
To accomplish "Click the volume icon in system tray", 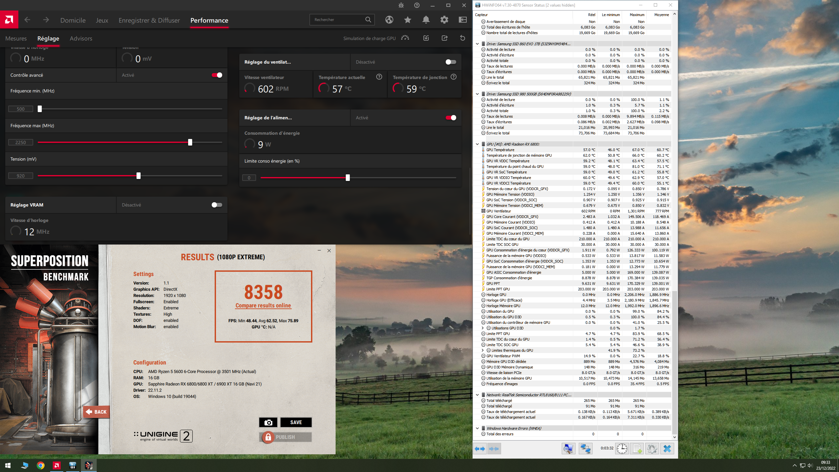I will (x=810, y=465).
